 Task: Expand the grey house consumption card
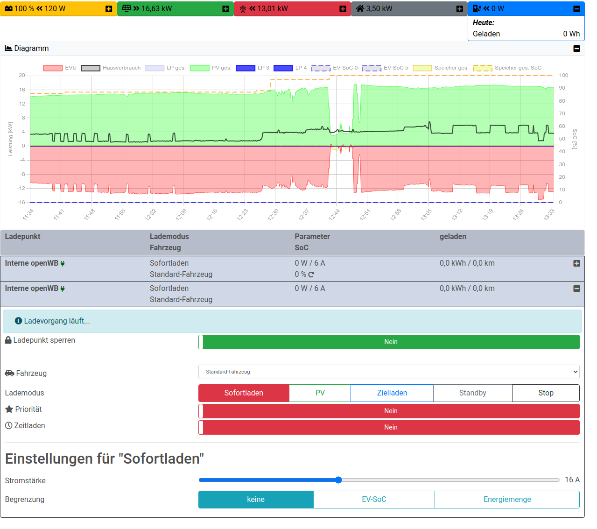[x=459, y=9]
